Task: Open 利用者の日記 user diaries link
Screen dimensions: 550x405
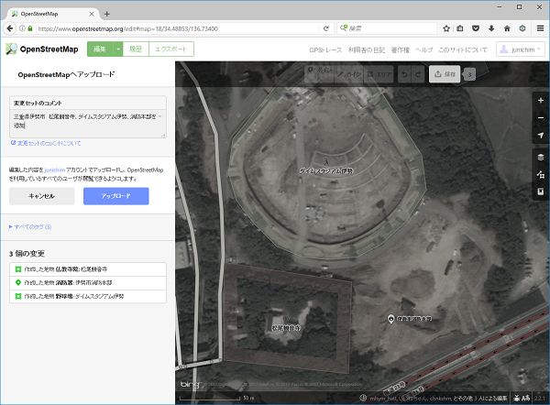Action: (x=367, y=49)
